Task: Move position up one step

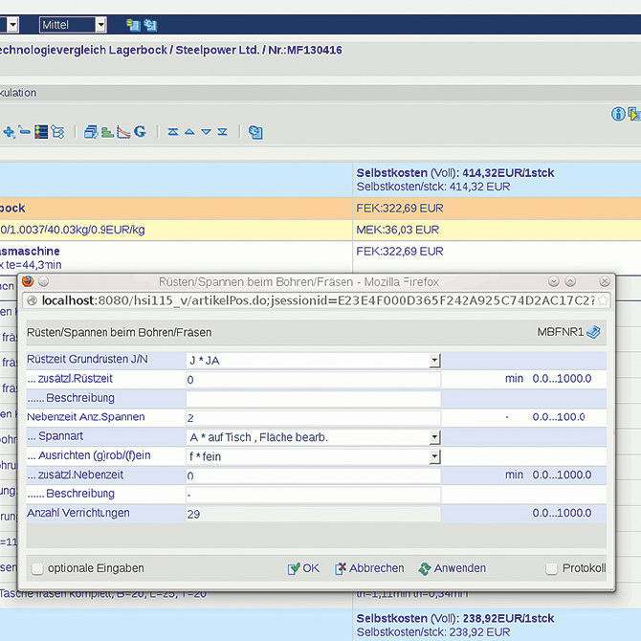Action: [x=189, y=132]
